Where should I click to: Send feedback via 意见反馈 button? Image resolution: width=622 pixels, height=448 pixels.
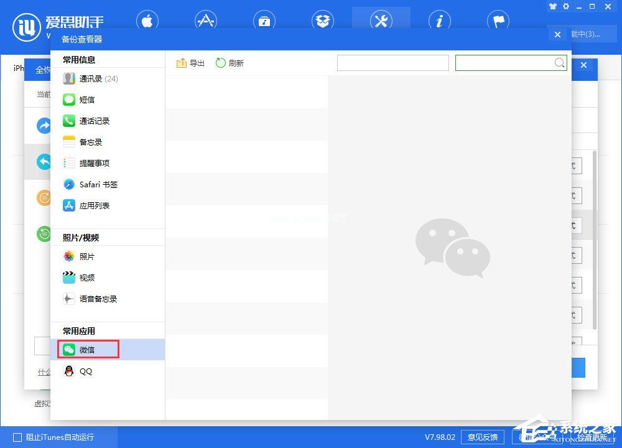483,437
